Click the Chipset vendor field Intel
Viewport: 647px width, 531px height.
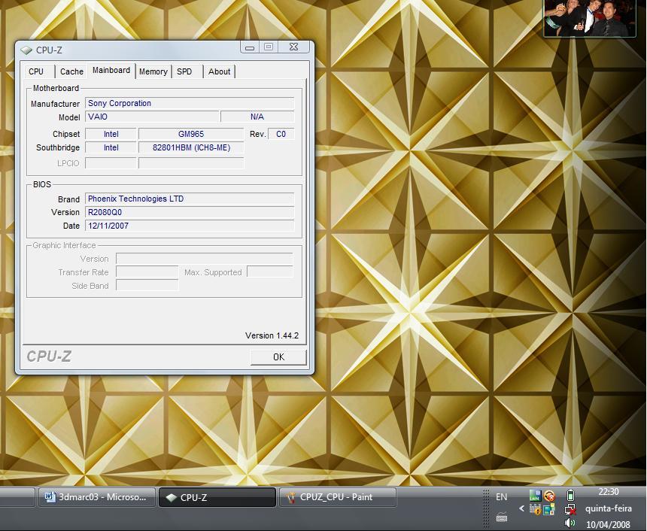[x=111, y=134]
